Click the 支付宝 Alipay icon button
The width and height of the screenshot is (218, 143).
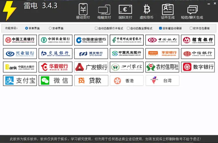20,81
